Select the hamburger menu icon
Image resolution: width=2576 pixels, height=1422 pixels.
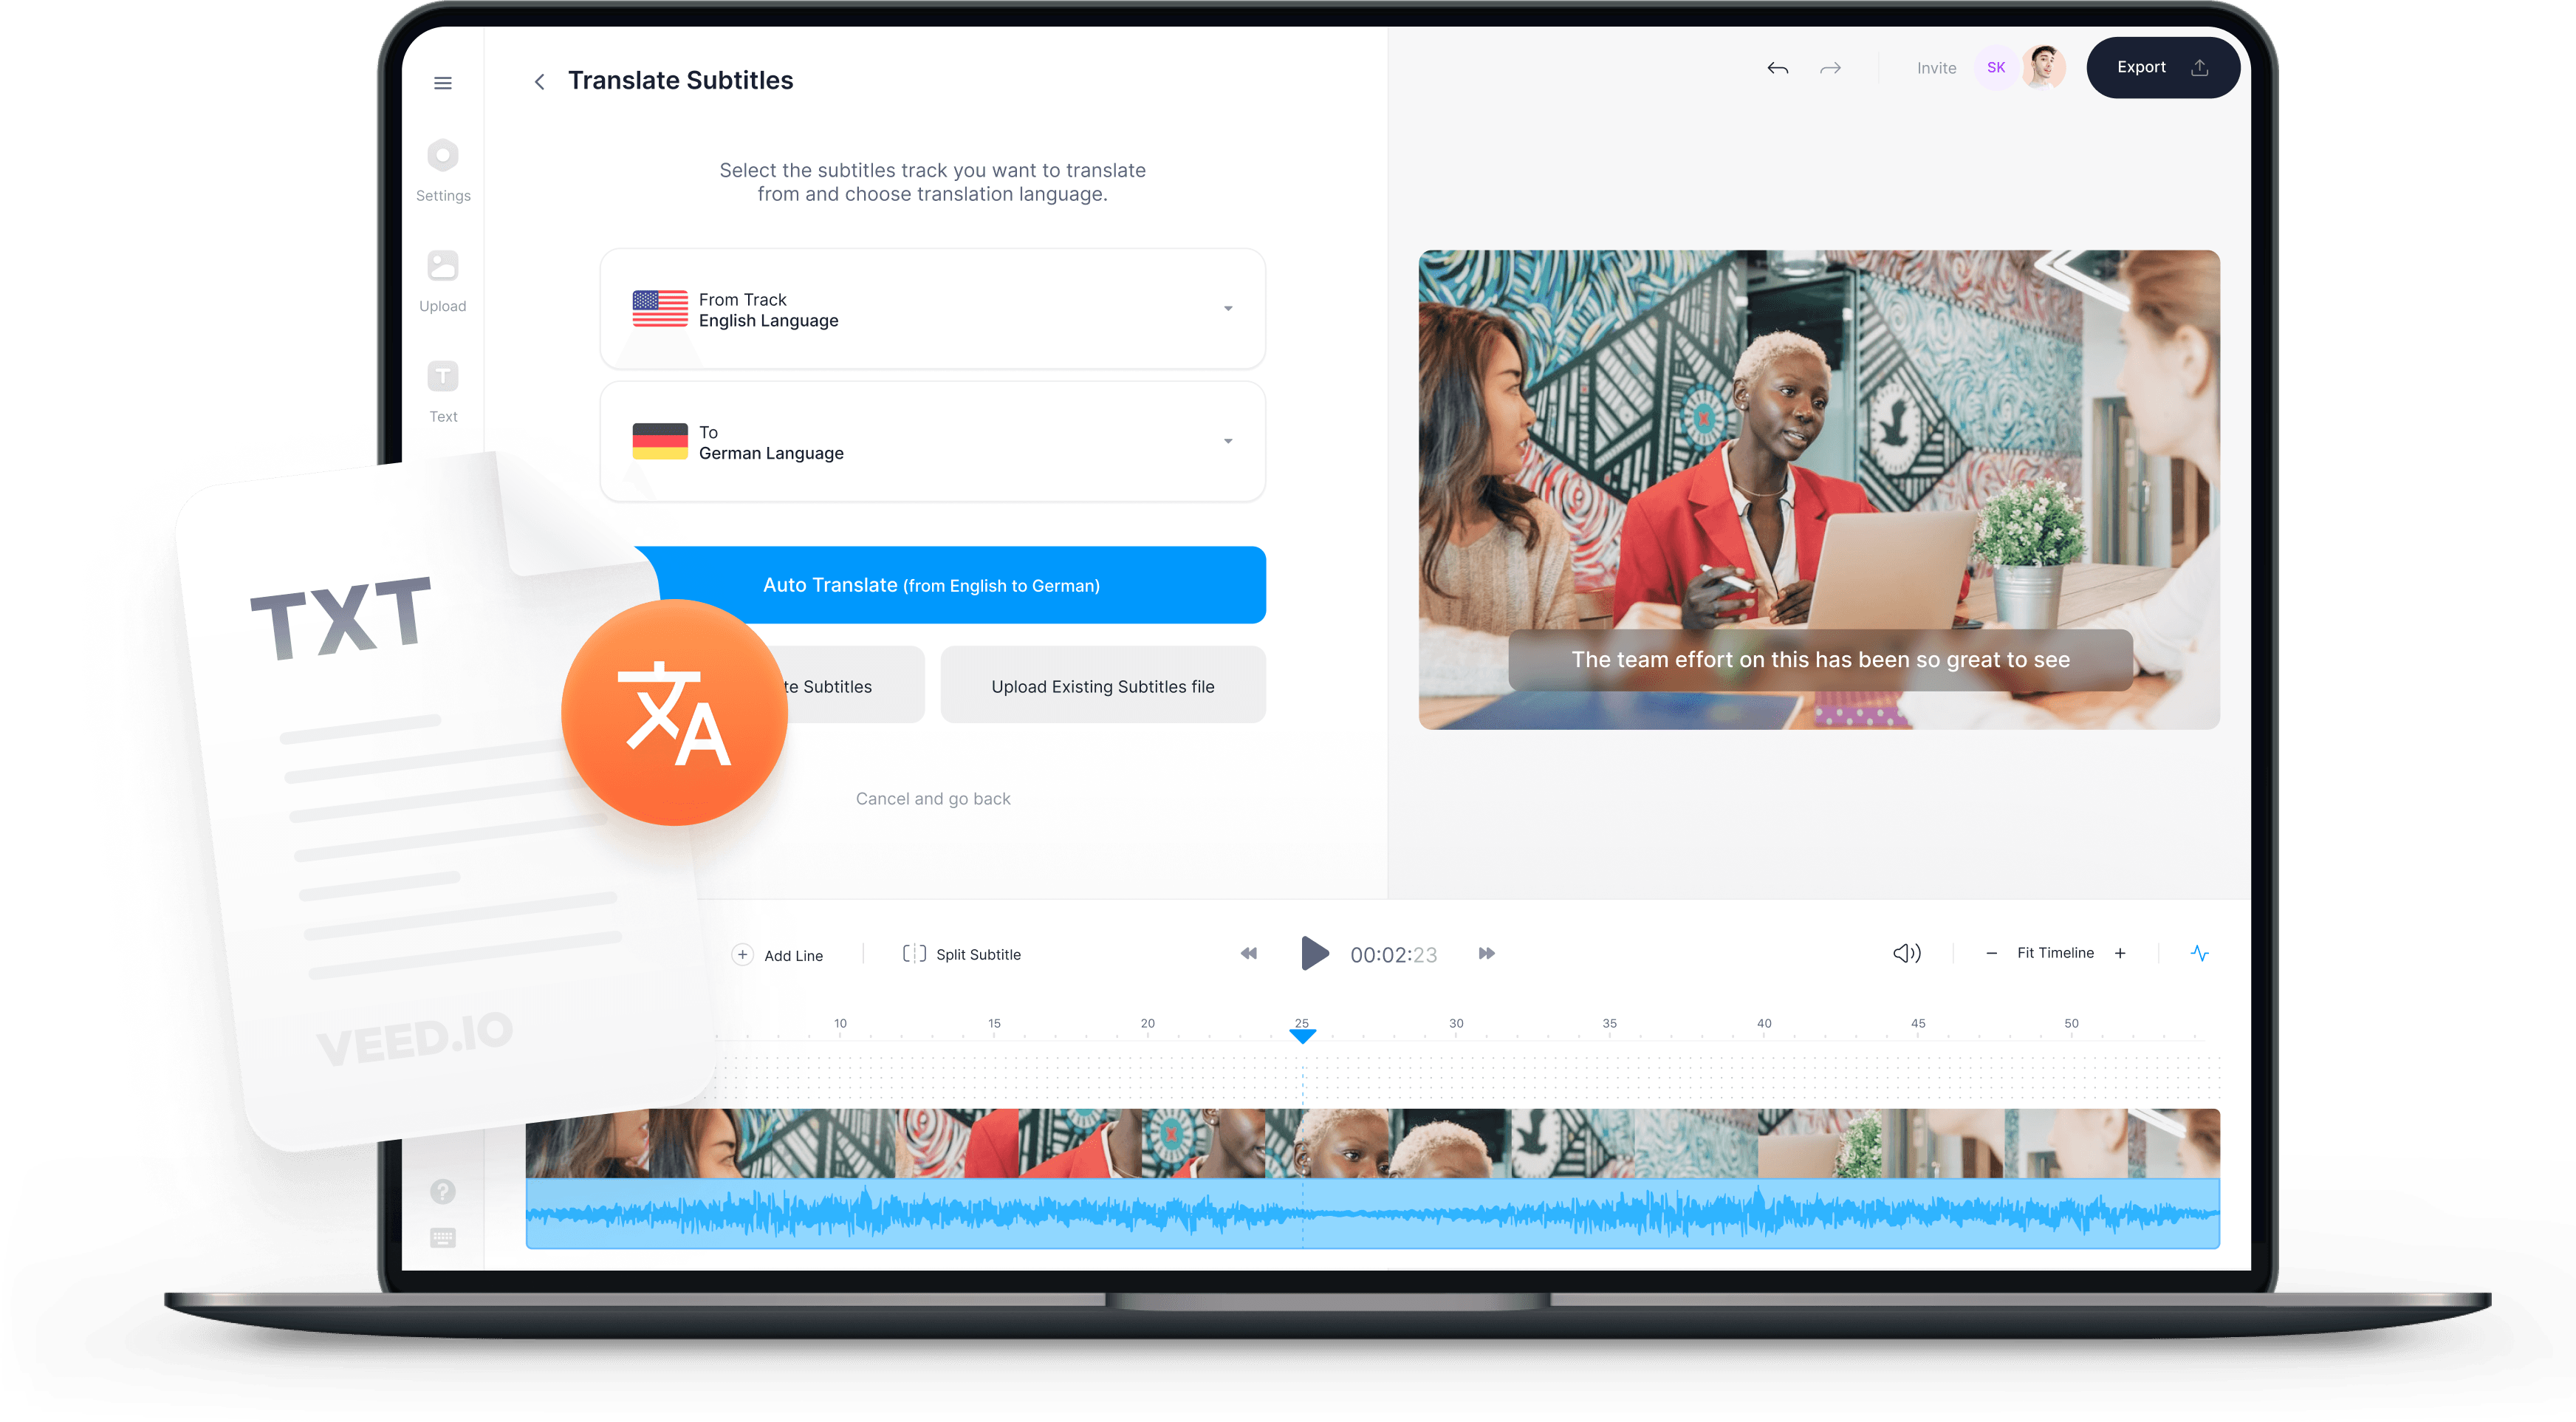tap(443, 82)
